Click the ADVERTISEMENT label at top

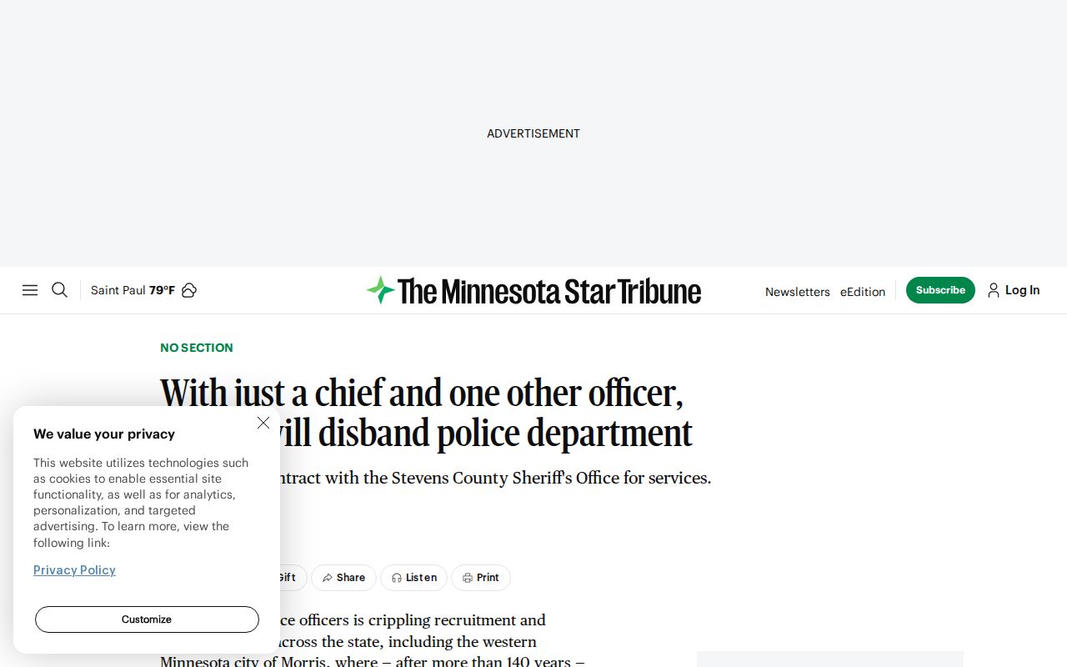(x=533, y=133)
